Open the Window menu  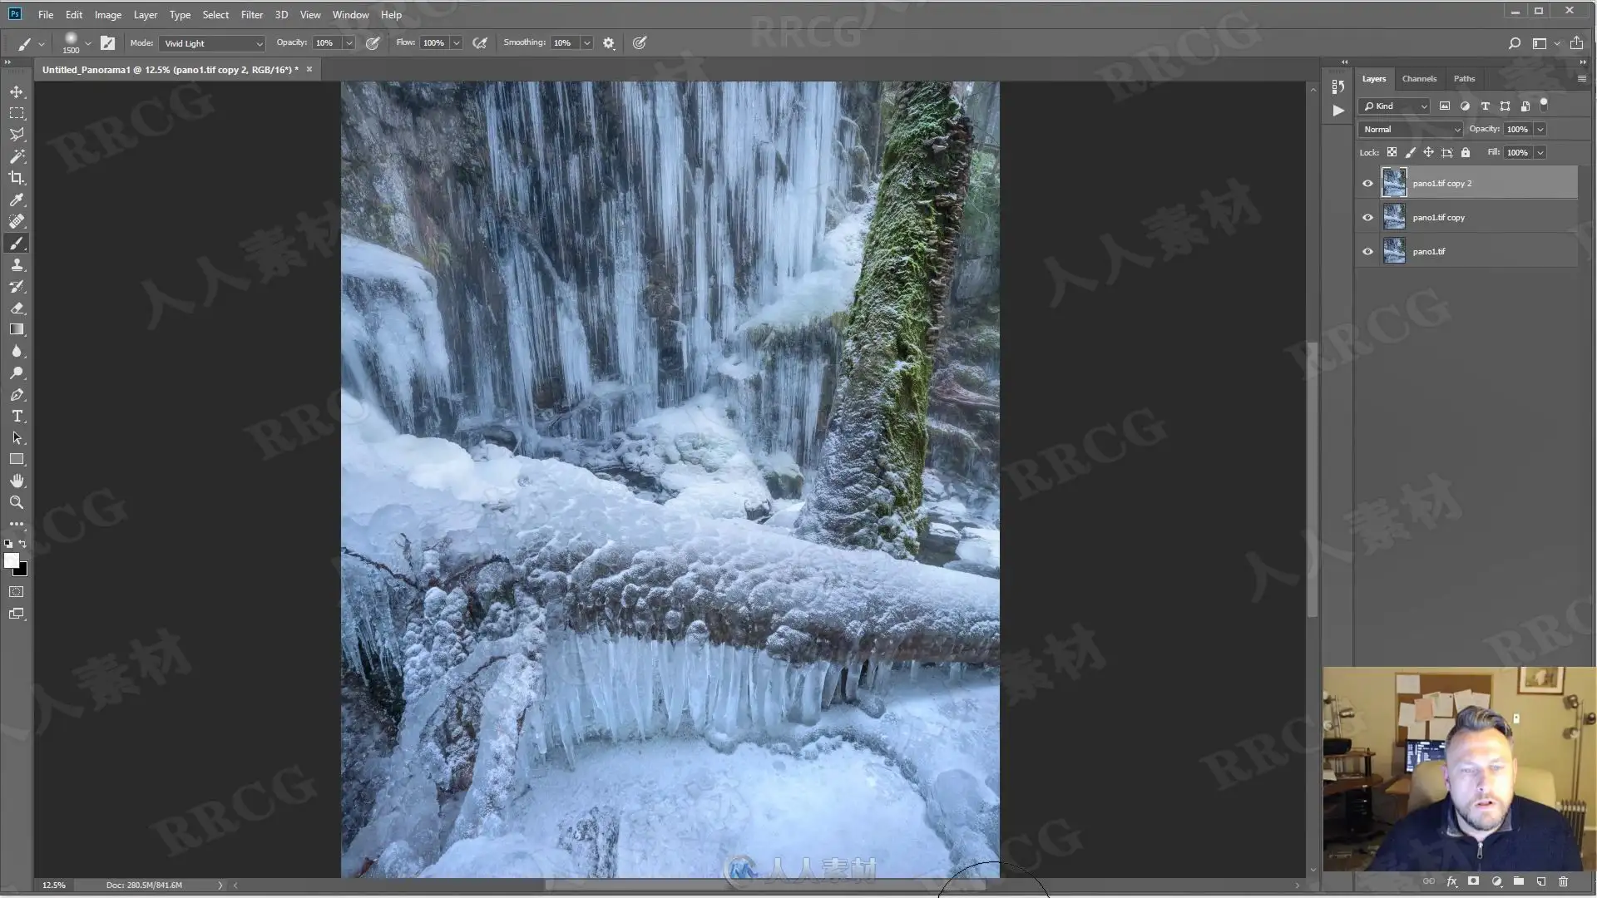coord(350,15)
